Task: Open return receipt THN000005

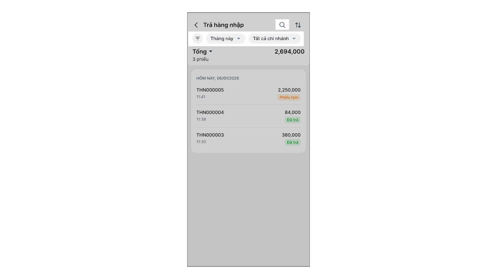Action: click(x=210, y=90)
